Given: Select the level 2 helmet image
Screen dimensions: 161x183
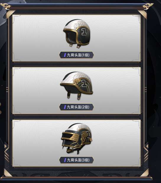Looking at the screenshot, I should tap(77, 86).
